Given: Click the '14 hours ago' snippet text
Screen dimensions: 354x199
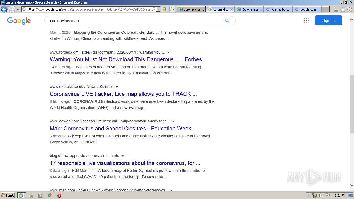Looking at the screenshot, I should tap(61, 67).
